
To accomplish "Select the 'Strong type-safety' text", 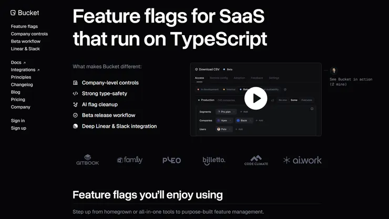I will [105, 93].
